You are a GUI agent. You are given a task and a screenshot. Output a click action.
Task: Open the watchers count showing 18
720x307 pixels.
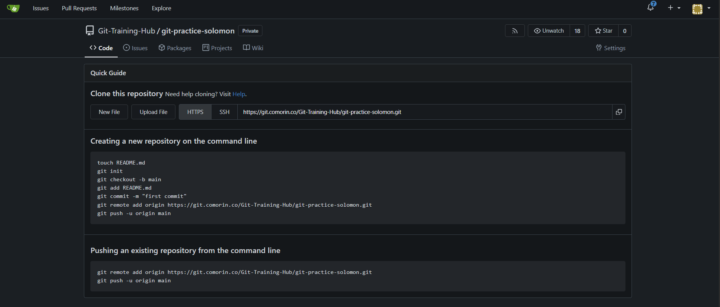[x=577, y=31]
